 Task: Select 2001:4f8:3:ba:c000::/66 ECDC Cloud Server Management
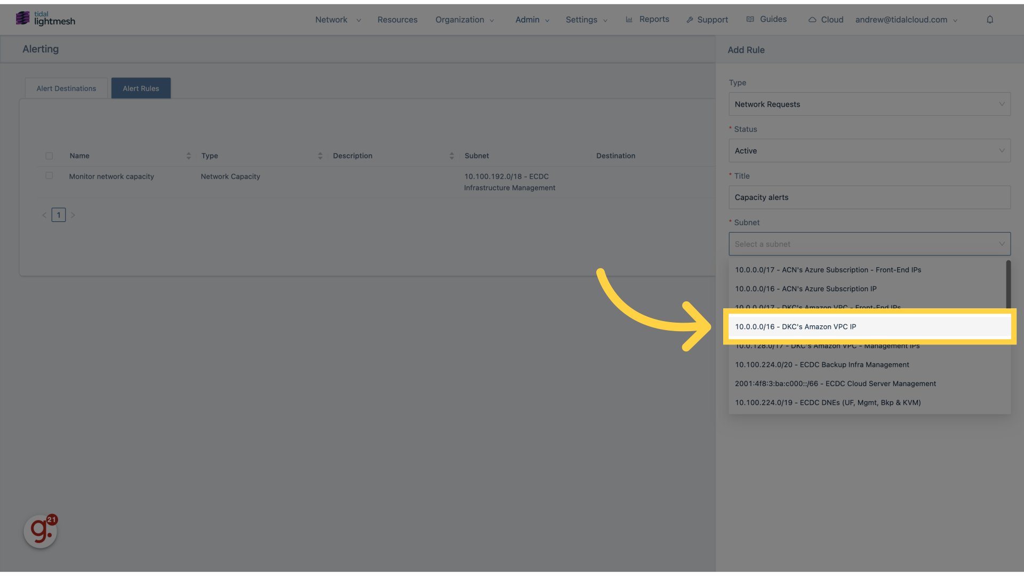[x=869, y=383]
